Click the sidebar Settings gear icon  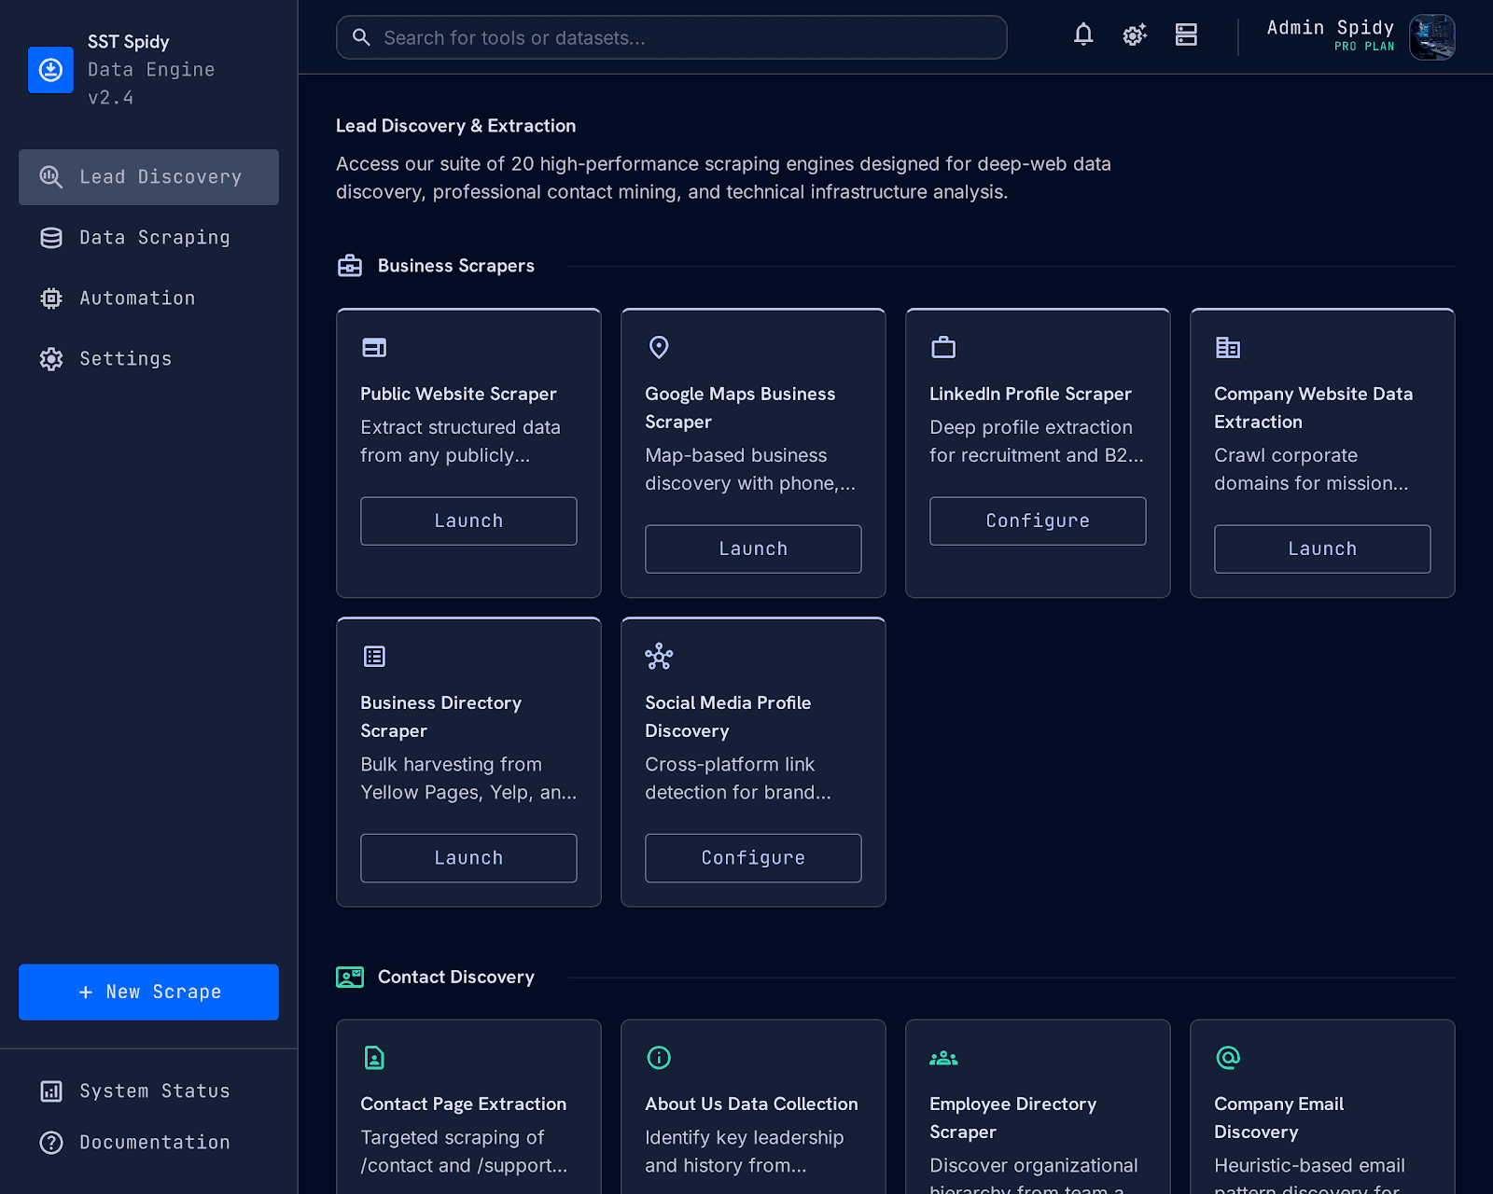pyautogui.click(x=51, y=359)
